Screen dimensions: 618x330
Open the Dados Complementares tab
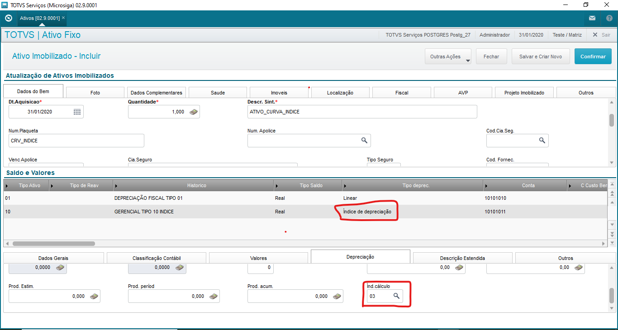click(156, 93)
